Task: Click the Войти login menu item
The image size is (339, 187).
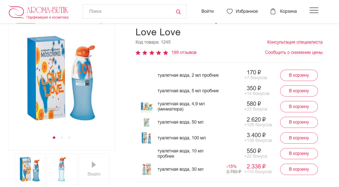Action: coord(207,11)
